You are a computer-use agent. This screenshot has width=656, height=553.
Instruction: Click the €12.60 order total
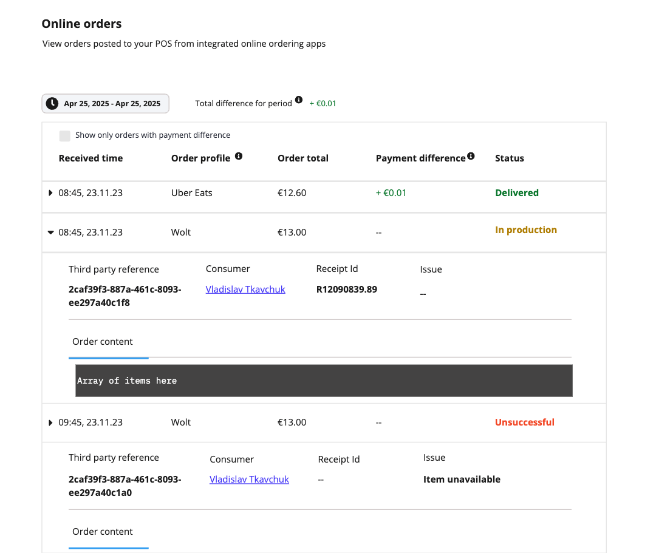coord(292,192)
